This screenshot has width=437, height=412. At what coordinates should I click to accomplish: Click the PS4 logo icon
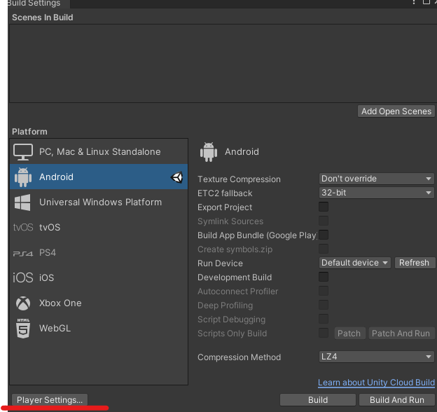click(x=23, y=254)
